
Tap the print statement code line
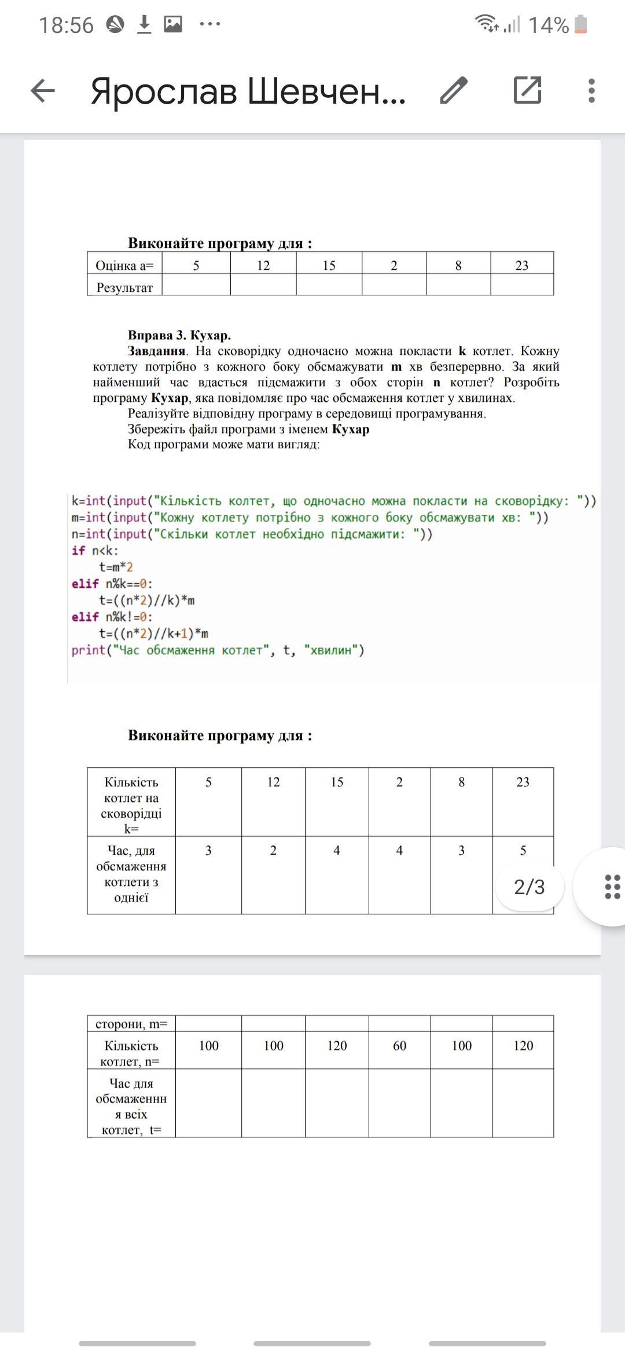[218, 650]
